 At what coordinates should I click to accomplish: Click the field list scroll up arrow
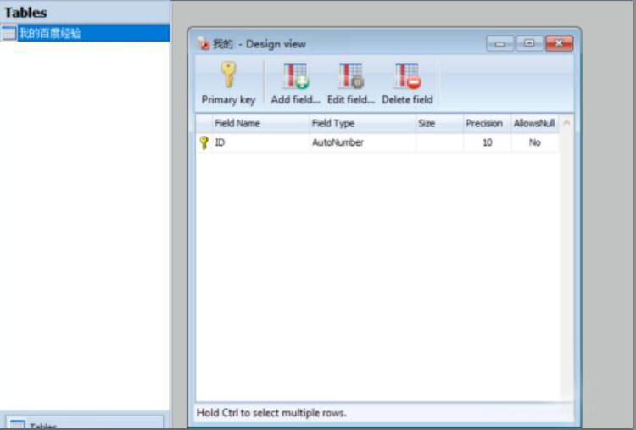[x=566, y=123]
